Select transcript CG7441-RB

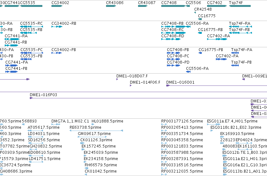click(11, 45)
